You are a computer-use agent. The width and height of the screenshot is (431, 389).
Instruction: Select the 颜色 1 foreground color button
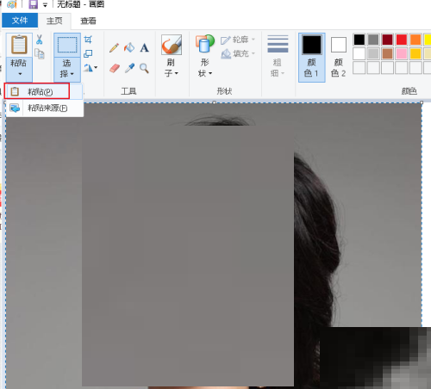pos(312,58)
